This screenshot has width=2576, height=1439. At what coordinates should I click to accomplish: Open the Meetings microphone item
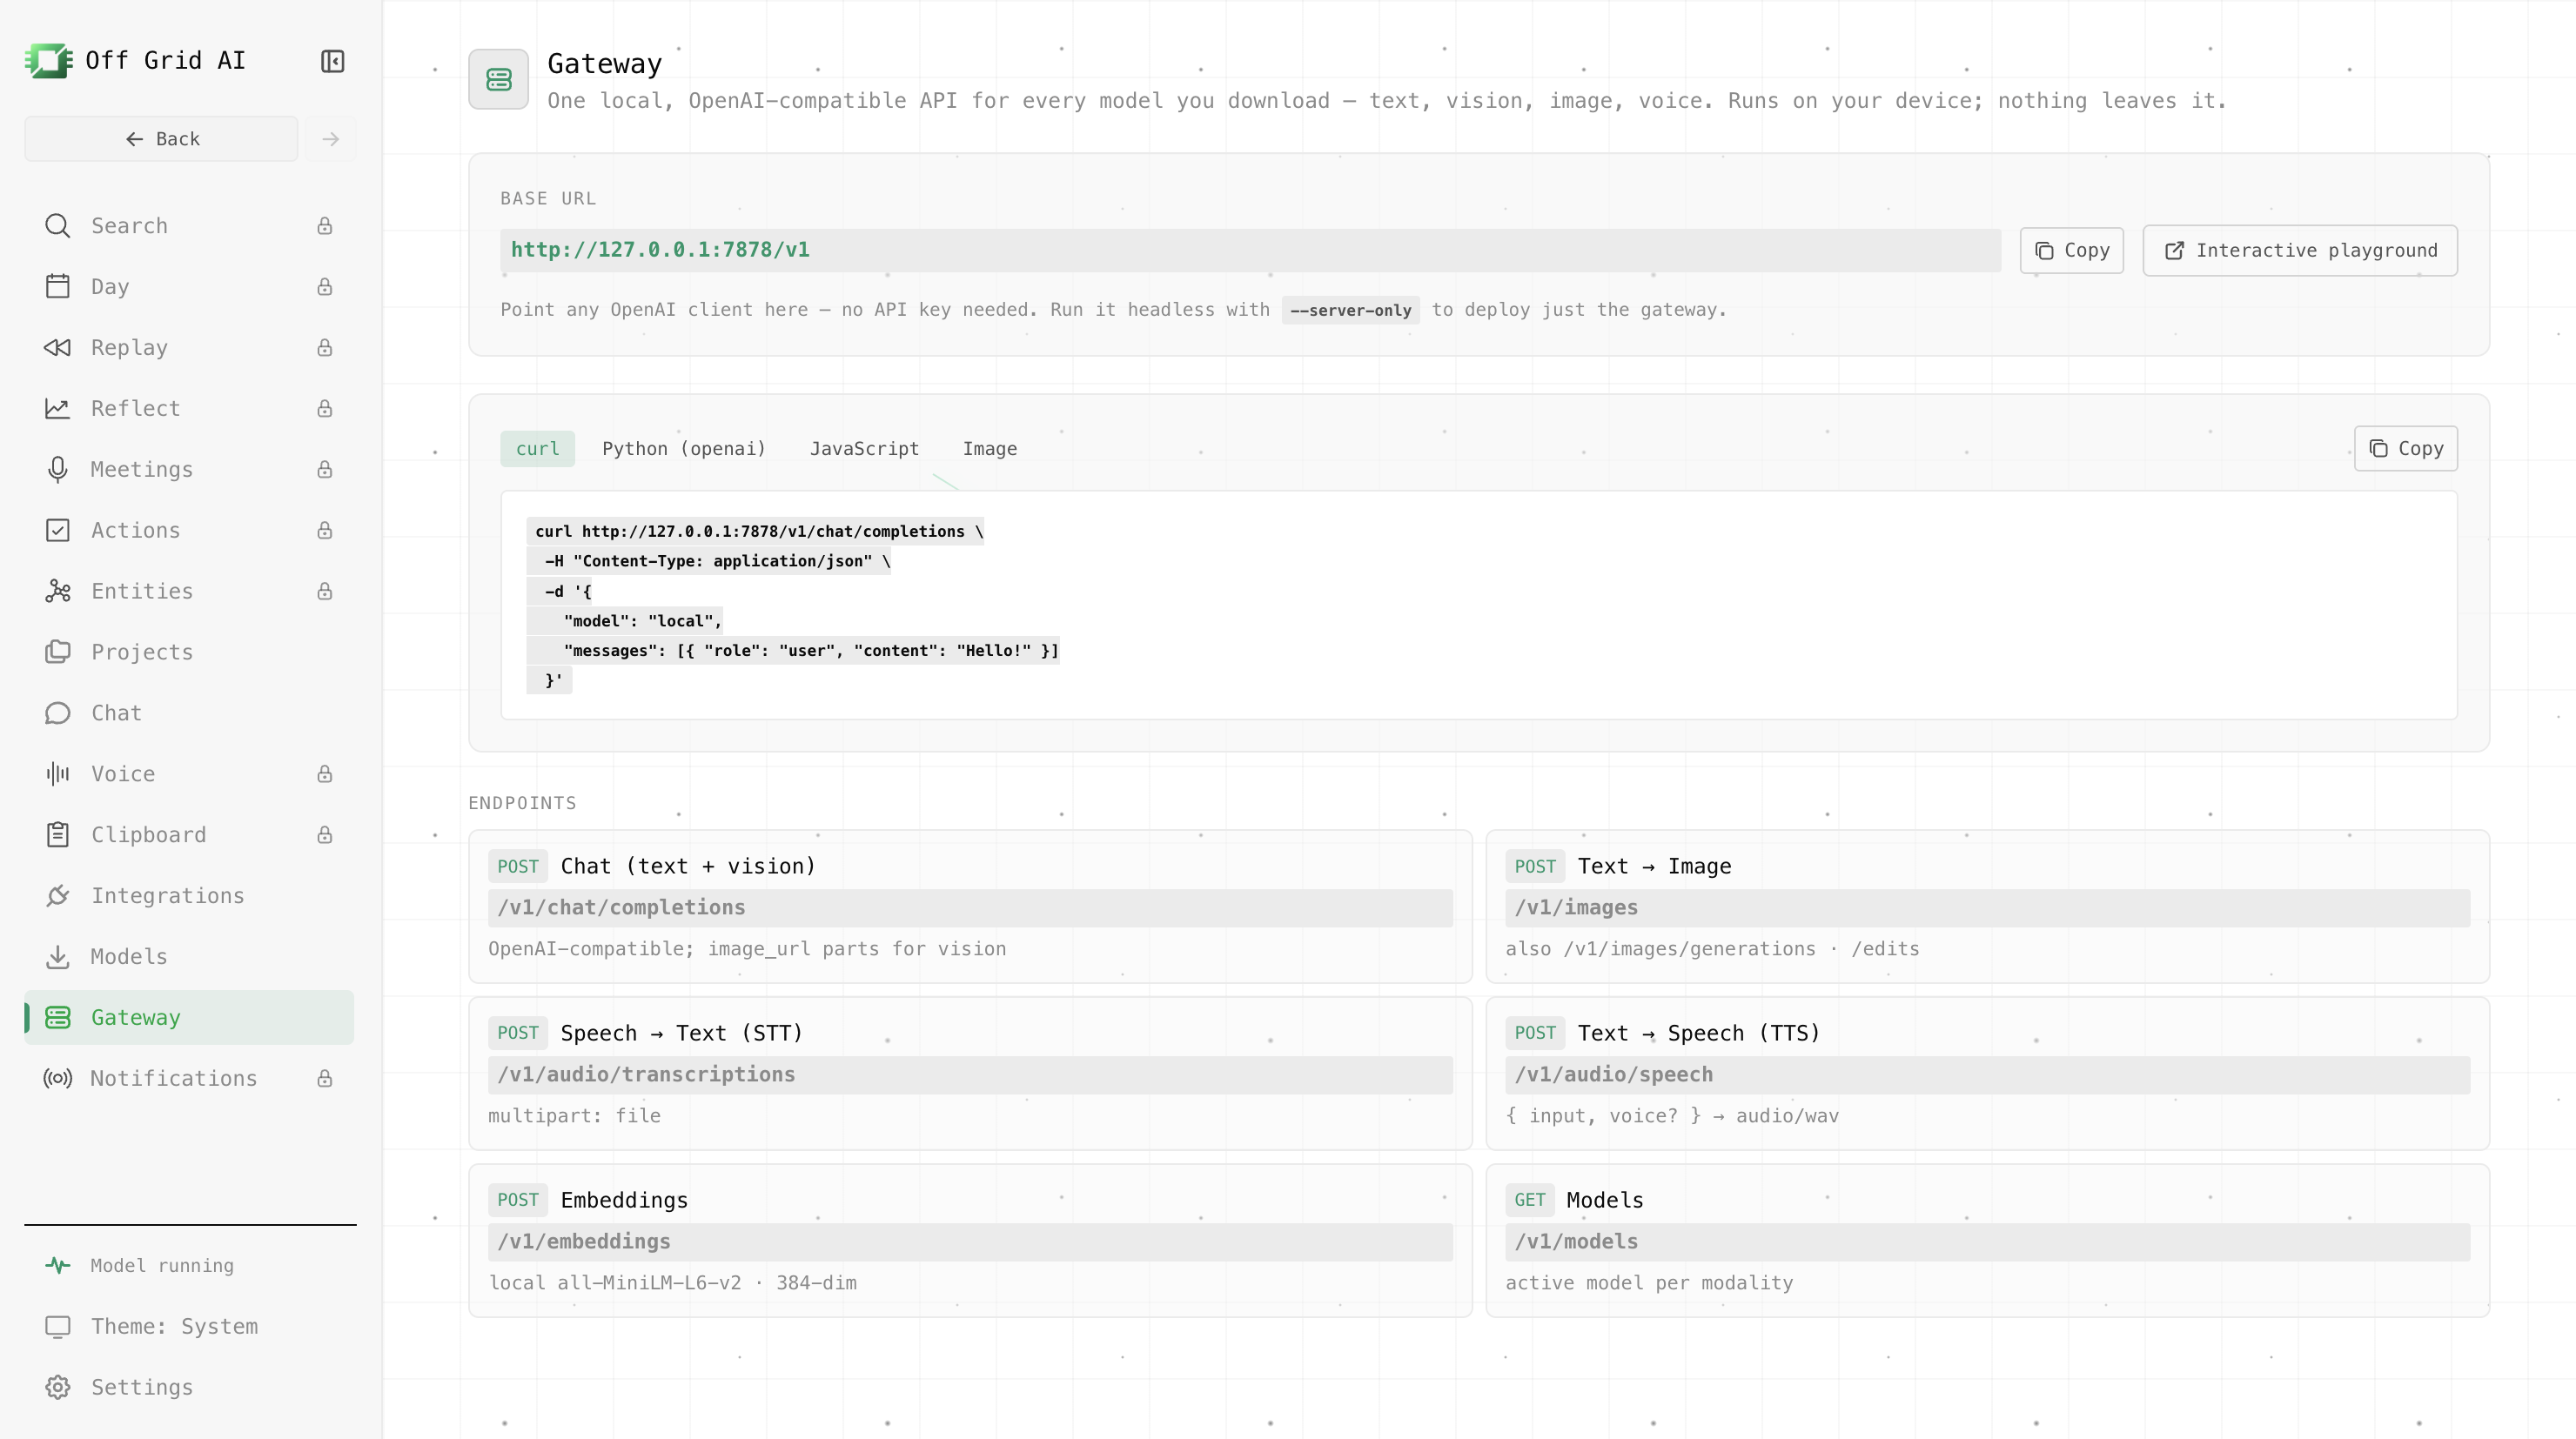(189, 470)
